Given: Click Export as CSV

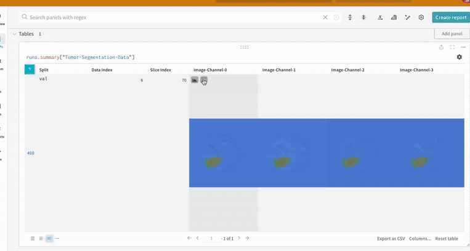Looking at the screenshot, I should coord(391,238).
